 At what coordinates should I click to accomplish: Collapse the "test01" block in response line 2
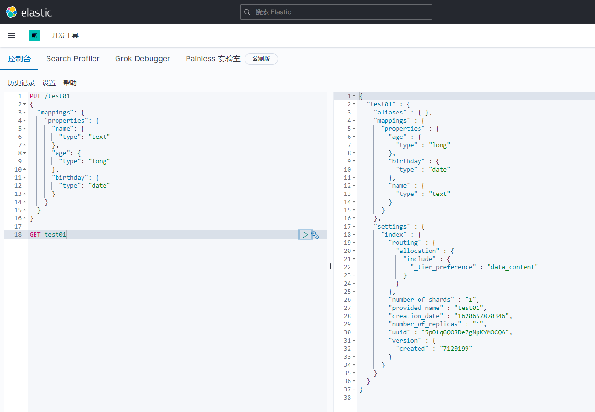pos(354,104)
